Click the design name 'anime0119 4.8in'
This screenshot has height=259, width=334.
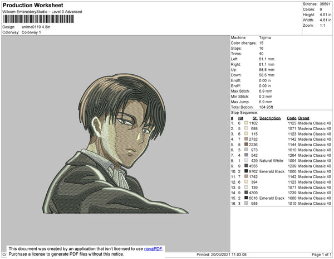[x=36, y=27]
